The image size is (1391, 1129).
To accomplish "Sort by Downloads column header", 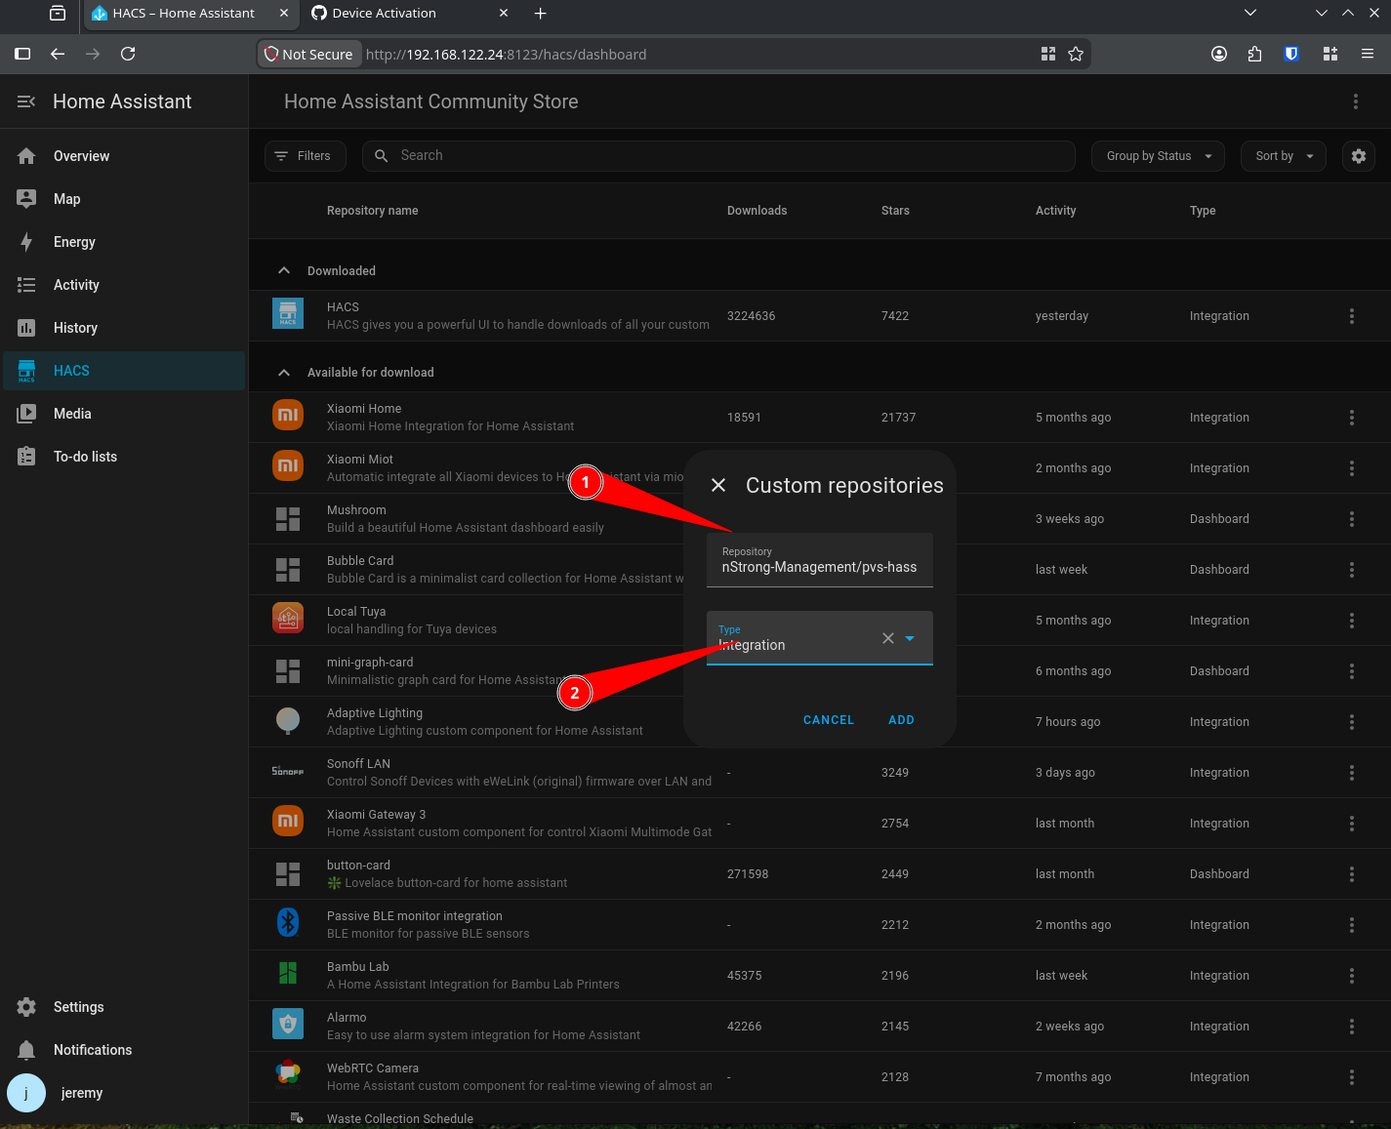I will tap(757, 211).
